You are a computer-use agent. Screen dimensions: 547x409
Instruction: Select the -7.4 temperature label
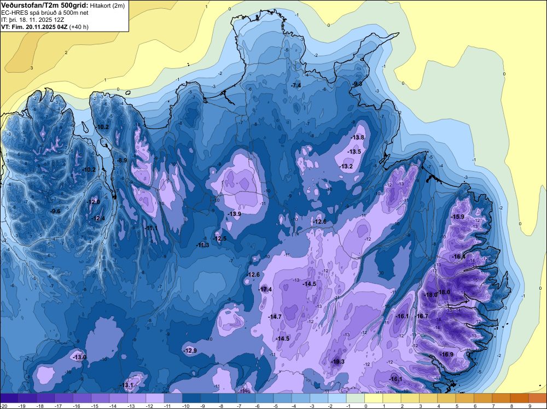(x=296, y=85)
